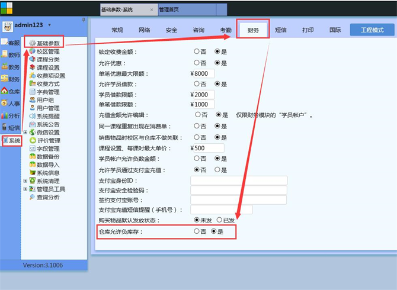397x290 pixels.
Task: Open 查询分析 magnifier icon
Action: click(32, 196)
